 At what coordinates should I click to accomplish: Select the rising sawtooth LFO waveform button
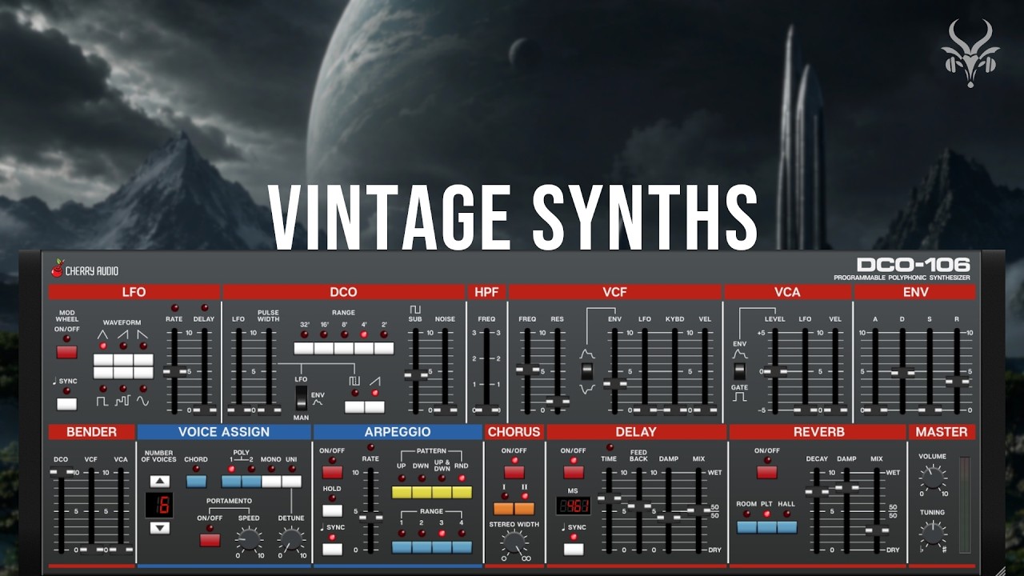tap(123, 360)
